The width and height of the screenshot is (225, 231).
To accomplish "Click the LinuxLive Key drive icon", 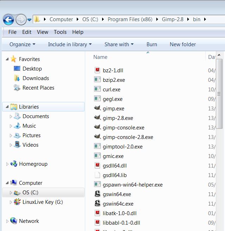I will pos(17,202).
